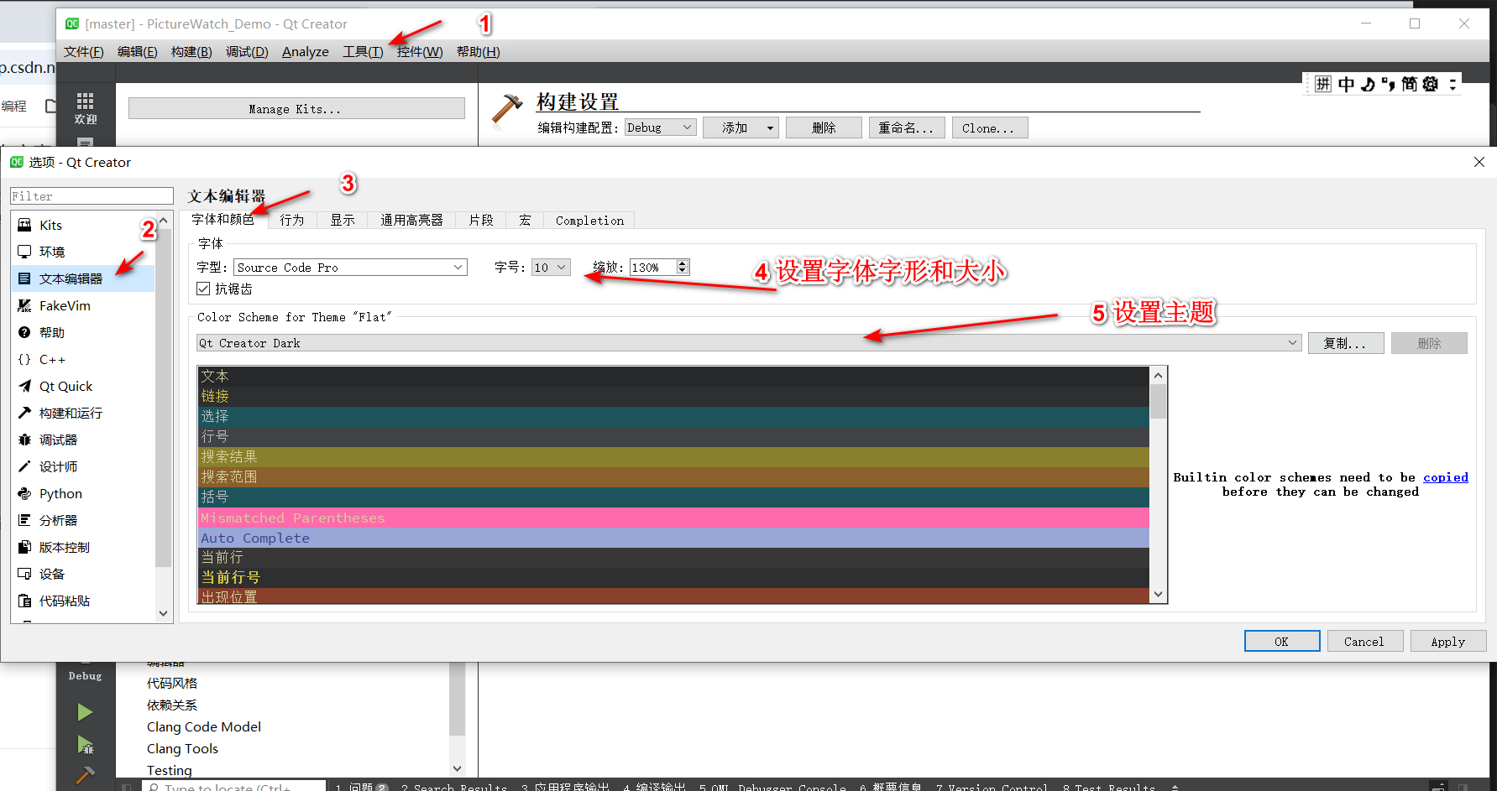Decrease 缩放 zoom with down arrow
Image resolution: width=1497 pixels, height=791 pixels.
683,271
